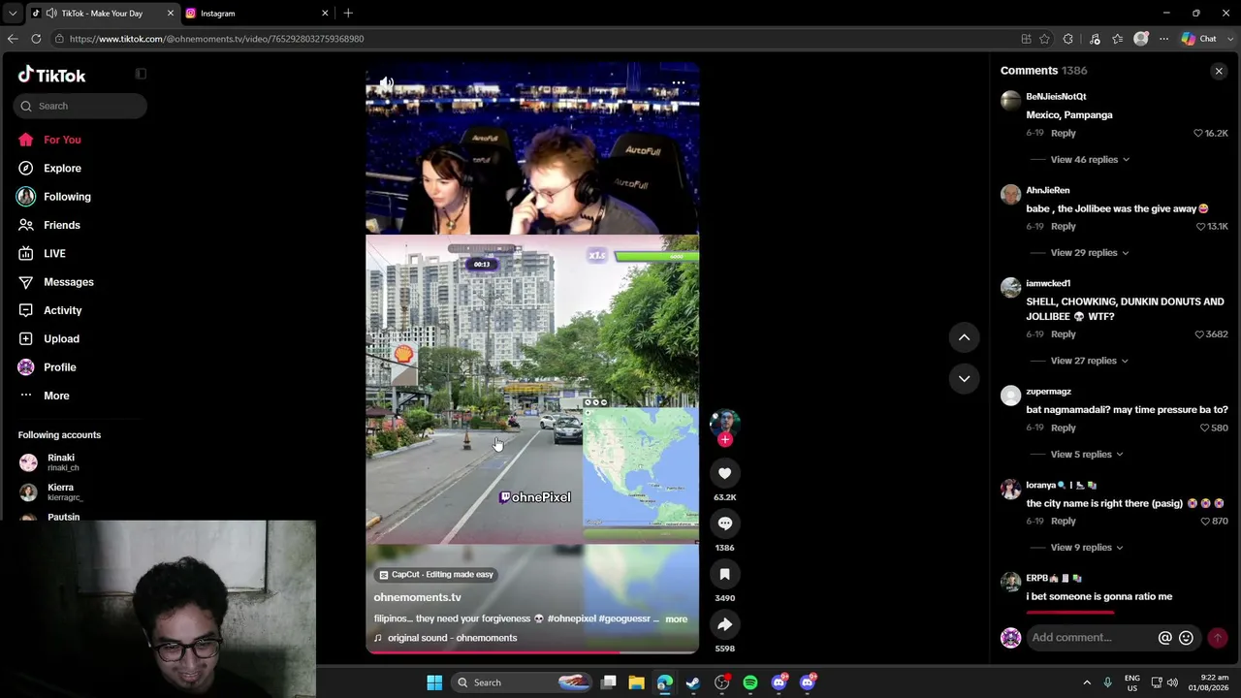
Task: Click the TikTok logo
Action: [52, 75]
